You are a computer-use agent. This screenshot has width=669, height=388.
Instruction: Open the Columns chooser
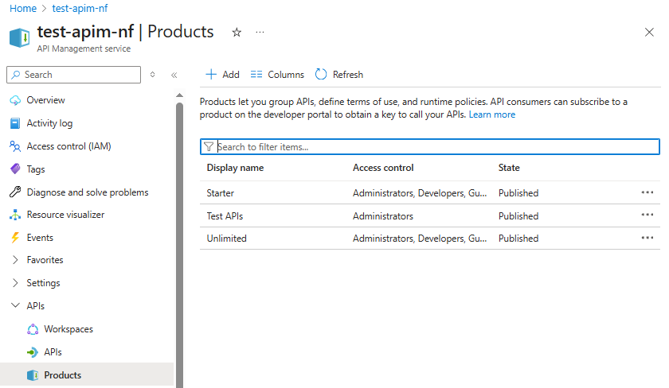pos(277,75)
